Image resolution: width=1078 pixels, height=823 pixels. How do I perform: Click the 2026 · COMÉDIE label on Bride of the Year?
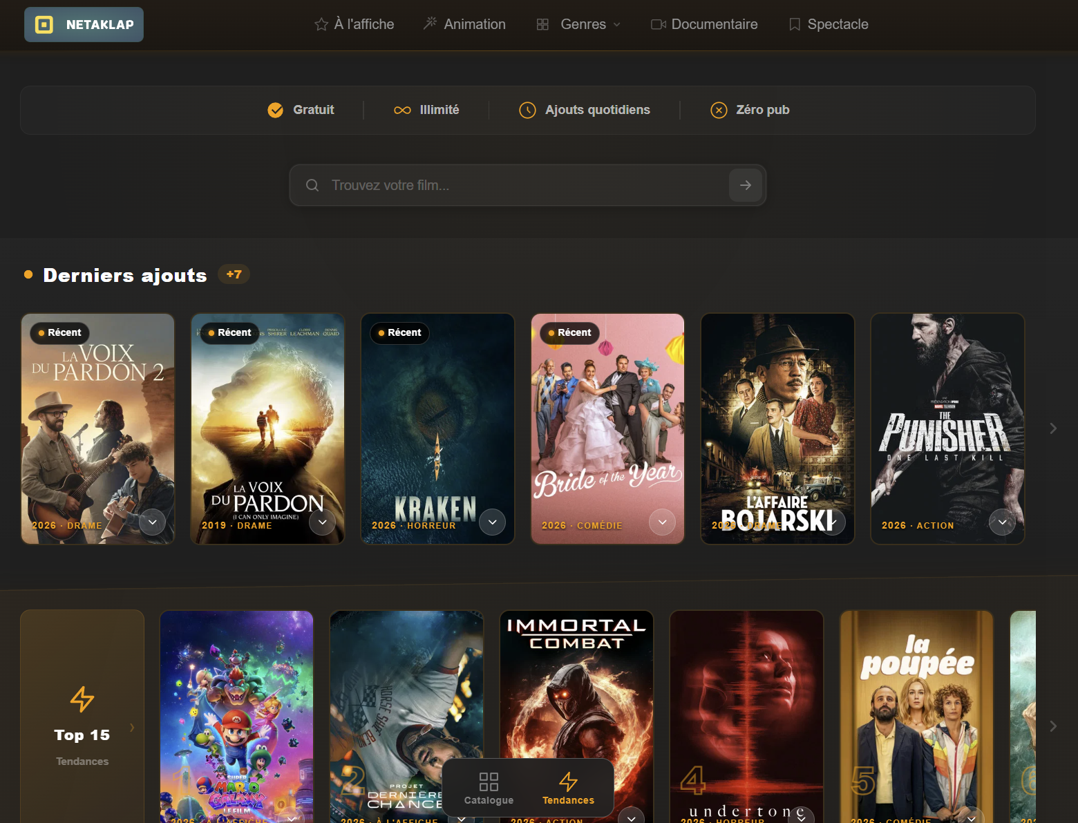pyautogui.click(x=582, y=526)
